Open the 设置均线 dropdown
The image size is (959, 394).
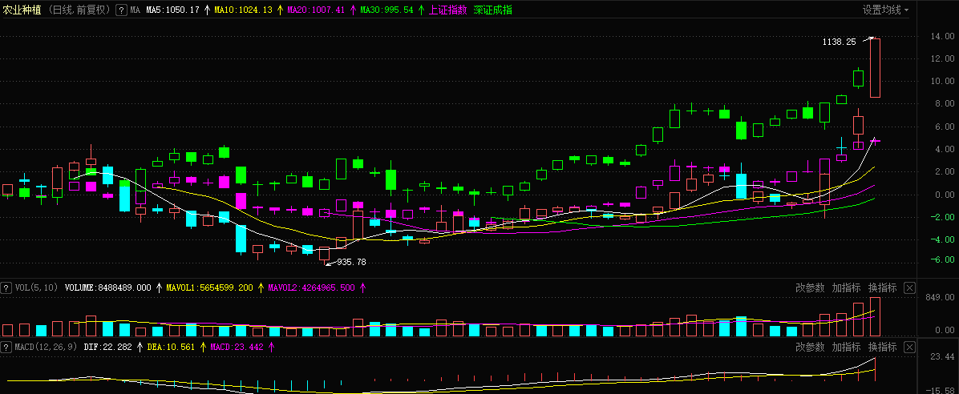885,10
